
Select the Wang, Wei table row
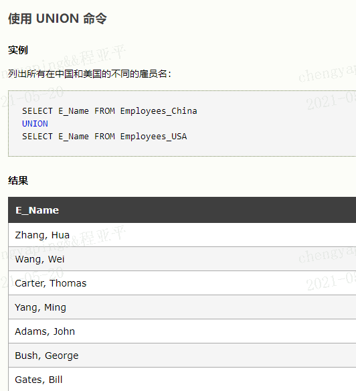[x=182, y=259]
